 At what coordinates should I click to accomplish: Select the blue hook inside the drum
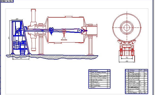tap(51, 31)
